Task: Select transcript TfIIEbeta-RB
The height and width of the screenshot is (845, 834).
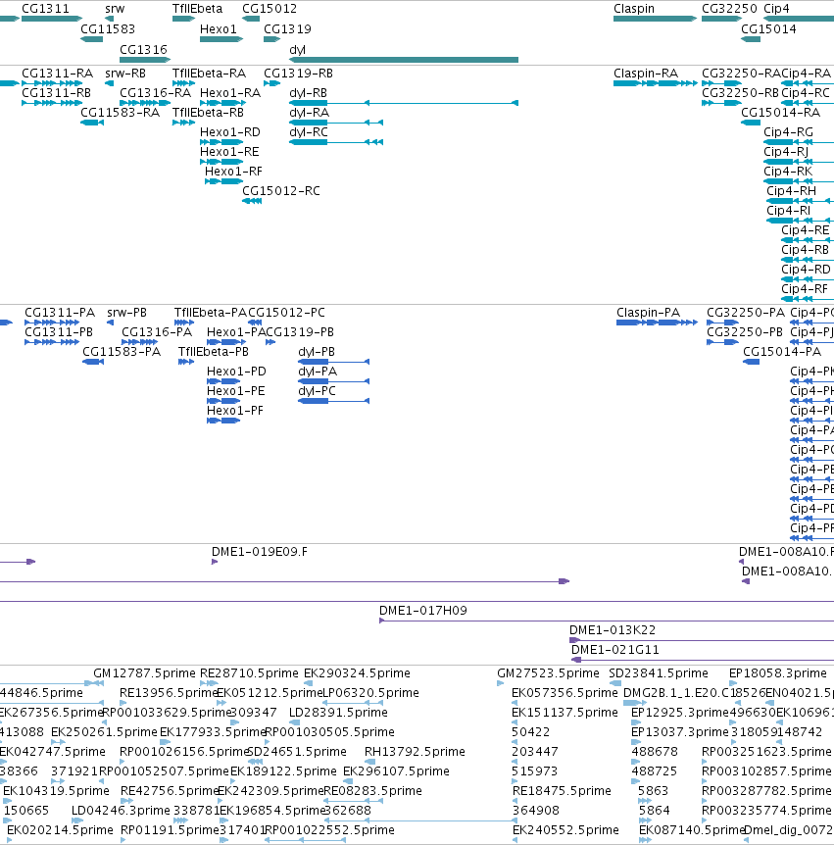Action: pyautogui.click(x=183, y=123)
